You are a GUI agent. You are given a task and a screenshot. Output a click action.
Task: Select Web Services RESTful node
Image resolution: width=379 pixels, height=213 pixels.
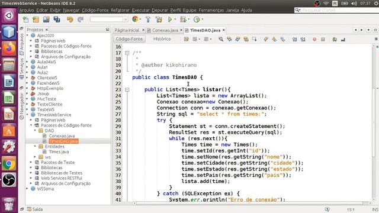tap(62, 178)
